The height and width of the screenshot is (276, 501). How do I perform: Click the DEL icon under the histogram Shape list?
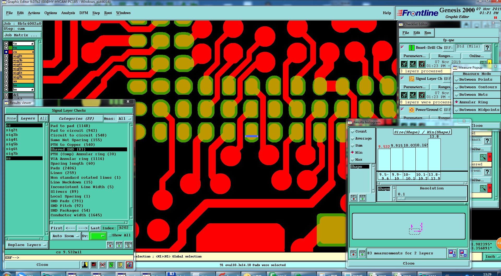tap(354, 198)
